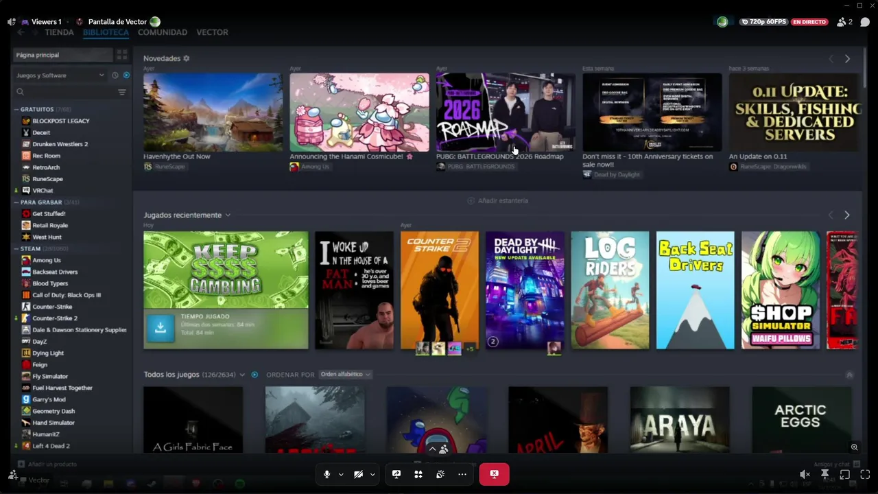This screenshot has height=494, width=878.
Task: Show the member list with 2 participants
Action: click(x=844, y=22)
